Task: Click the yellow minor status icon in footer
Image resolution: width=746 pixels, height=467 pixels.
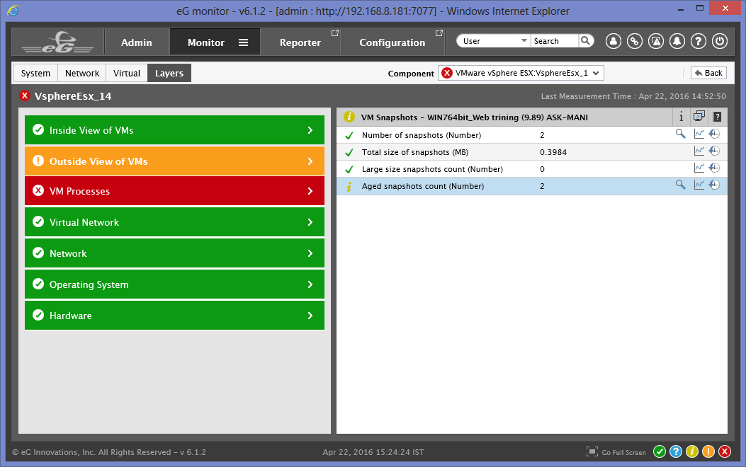Action: click(x=692, y=452)
